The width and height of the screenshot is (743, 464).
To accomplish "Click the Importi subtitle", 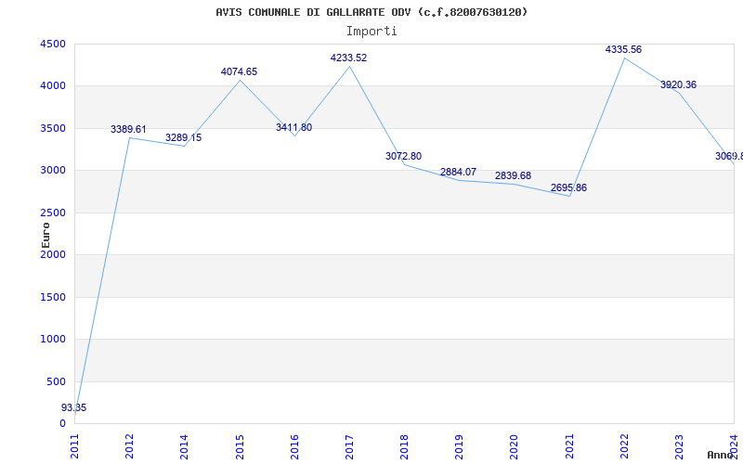I will tap(371, 32).
